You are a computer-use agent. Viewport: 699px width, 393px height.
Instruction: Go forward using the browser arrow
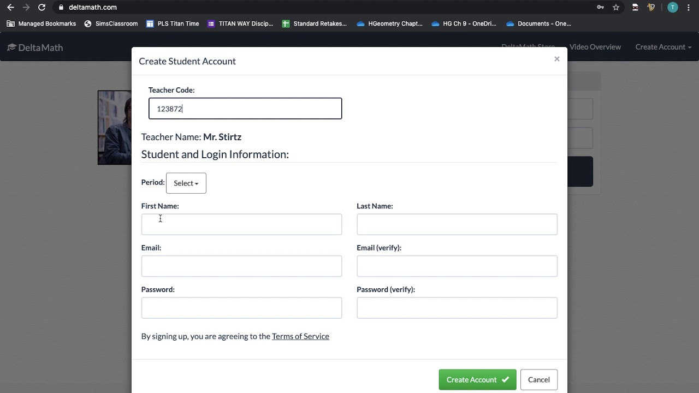pyautogui.click(x=26, y=8)
